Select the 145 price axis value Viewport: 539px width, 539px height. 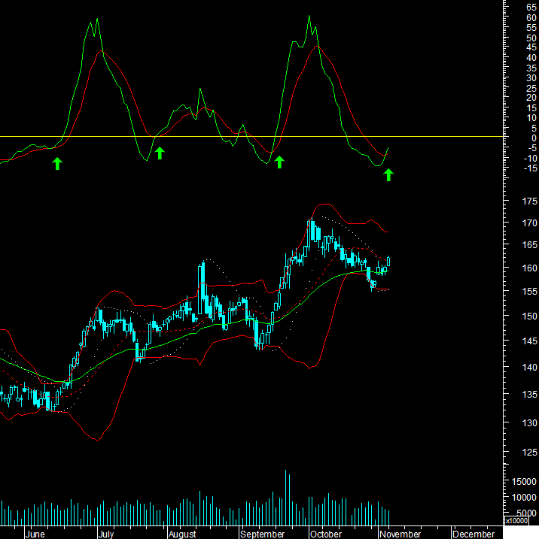530,341
